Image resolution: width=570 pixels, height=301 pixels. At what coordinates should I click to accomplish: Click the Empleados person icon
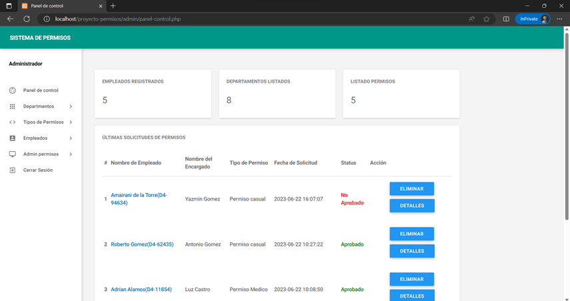12,139
